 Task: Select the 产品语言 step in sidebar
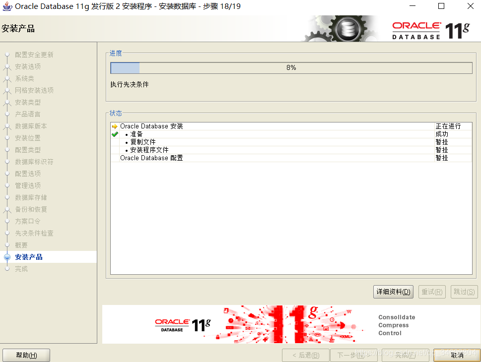point(28,115)
